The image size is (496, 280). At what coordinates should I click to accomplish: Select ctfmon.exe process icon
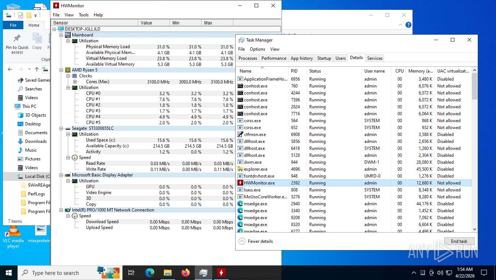click(x=240, y=135)
